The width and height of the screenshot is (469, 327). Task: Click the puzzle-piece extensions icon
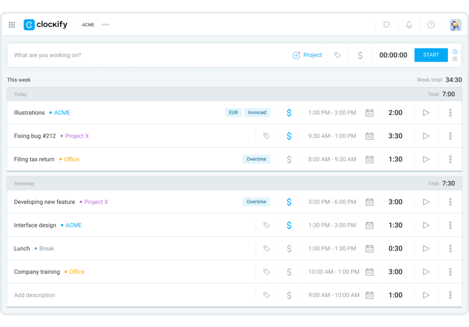point(386,24)
